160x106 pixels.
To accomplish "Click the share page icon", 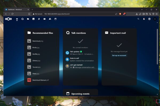I will click(x=116, y=14).
